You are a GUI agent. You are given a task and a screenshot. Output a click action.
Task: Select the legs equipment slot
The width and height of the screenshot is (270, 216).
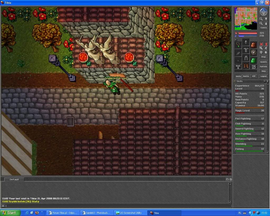pyautogui.click(x=246, y=58)
